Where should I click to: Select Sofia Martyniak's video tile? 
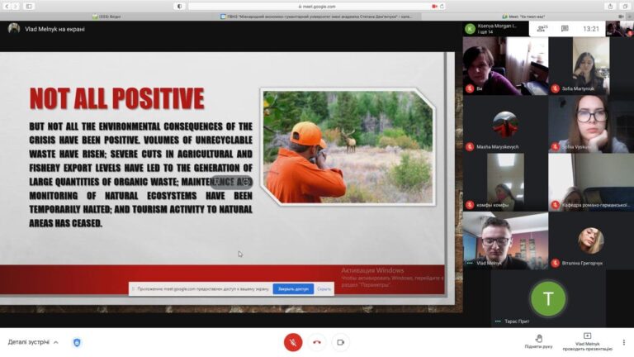(591, 66)
